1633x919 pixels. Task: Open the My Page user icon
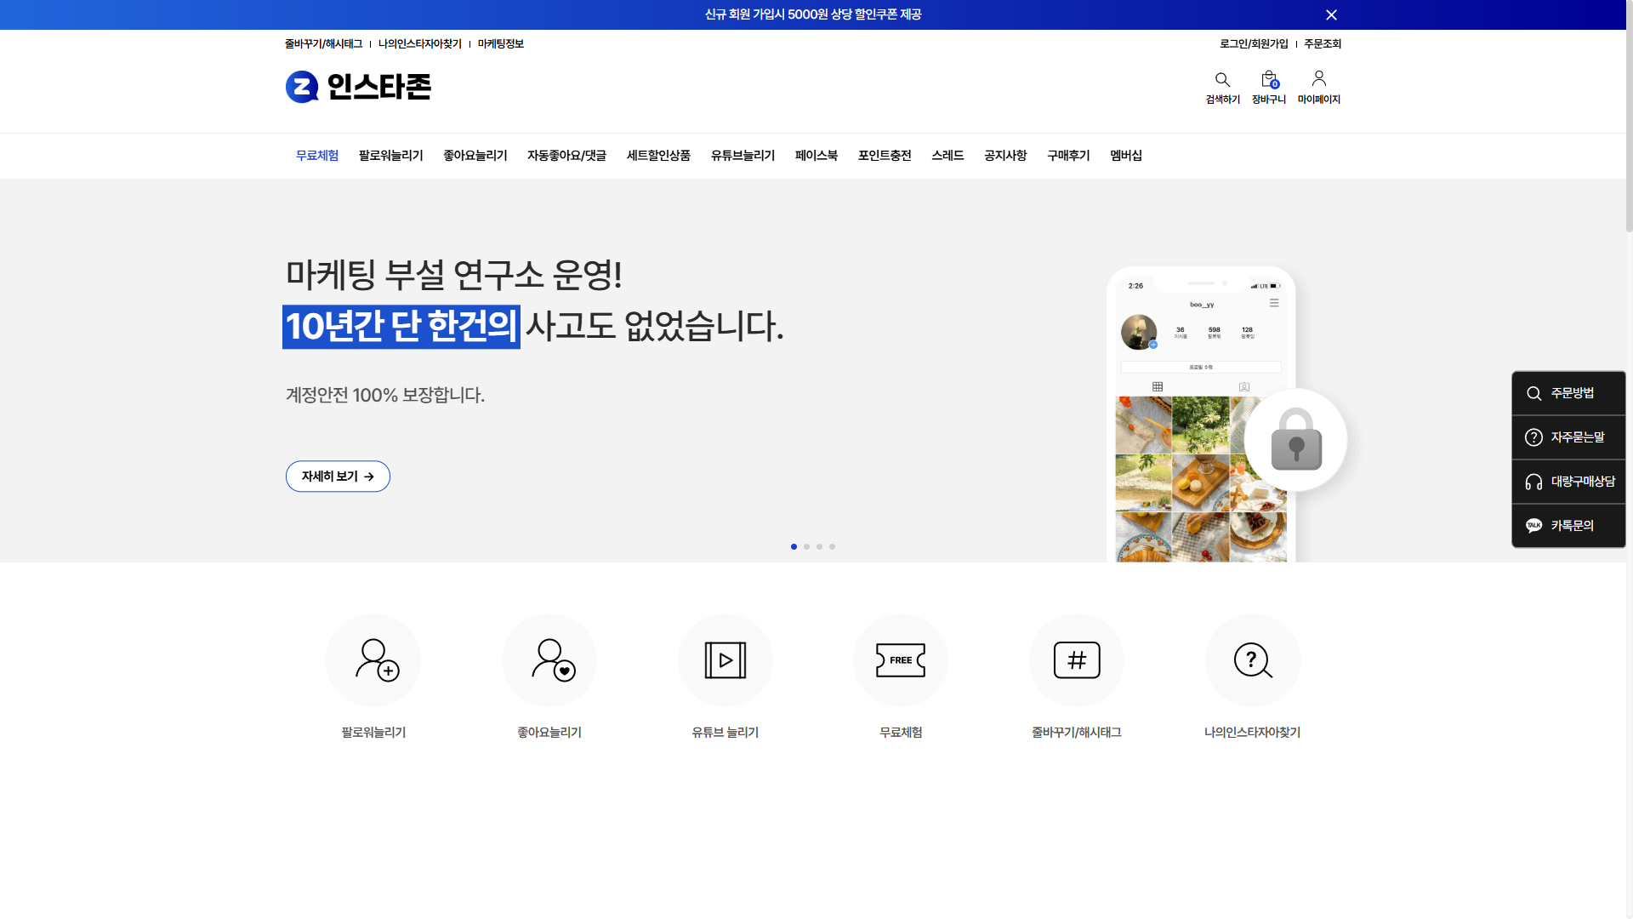pyautogui.click(x=1318, y=79)
